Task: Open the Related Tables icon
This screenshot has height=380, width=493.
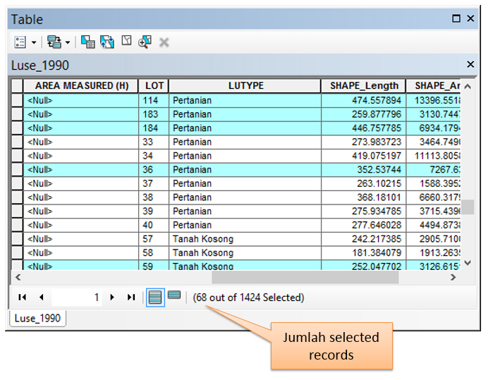Action: (54, 42)
